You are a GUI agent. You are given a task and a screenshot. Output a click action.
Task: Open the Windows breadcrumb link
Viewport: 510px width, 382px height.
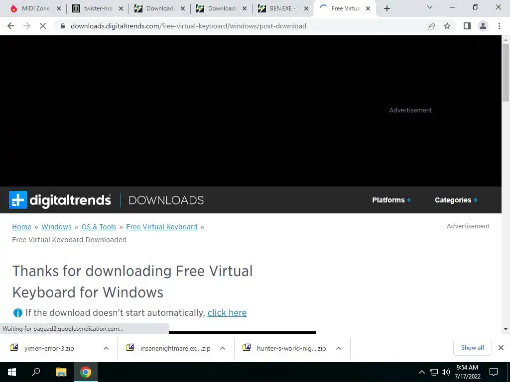tap(56, 227)
